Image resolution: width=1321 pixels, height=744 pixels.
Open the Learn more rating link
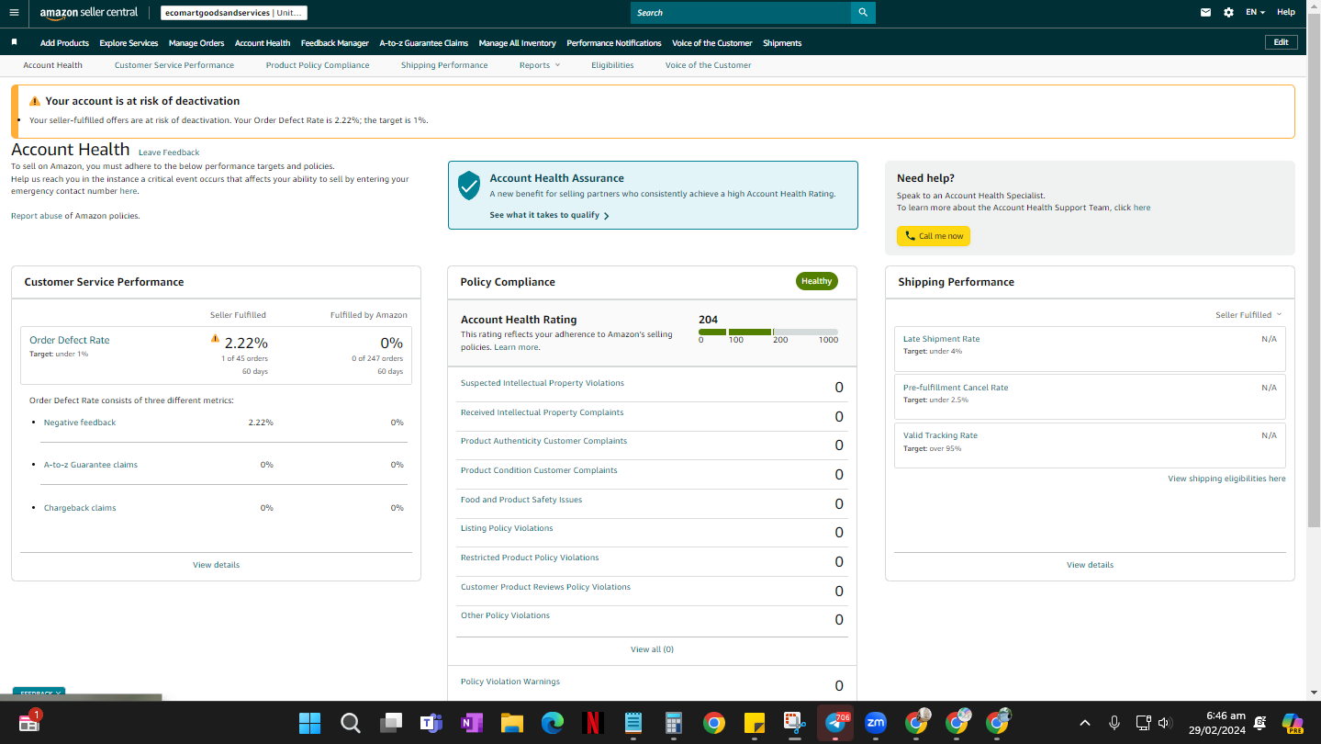click(x=516, y=347)
